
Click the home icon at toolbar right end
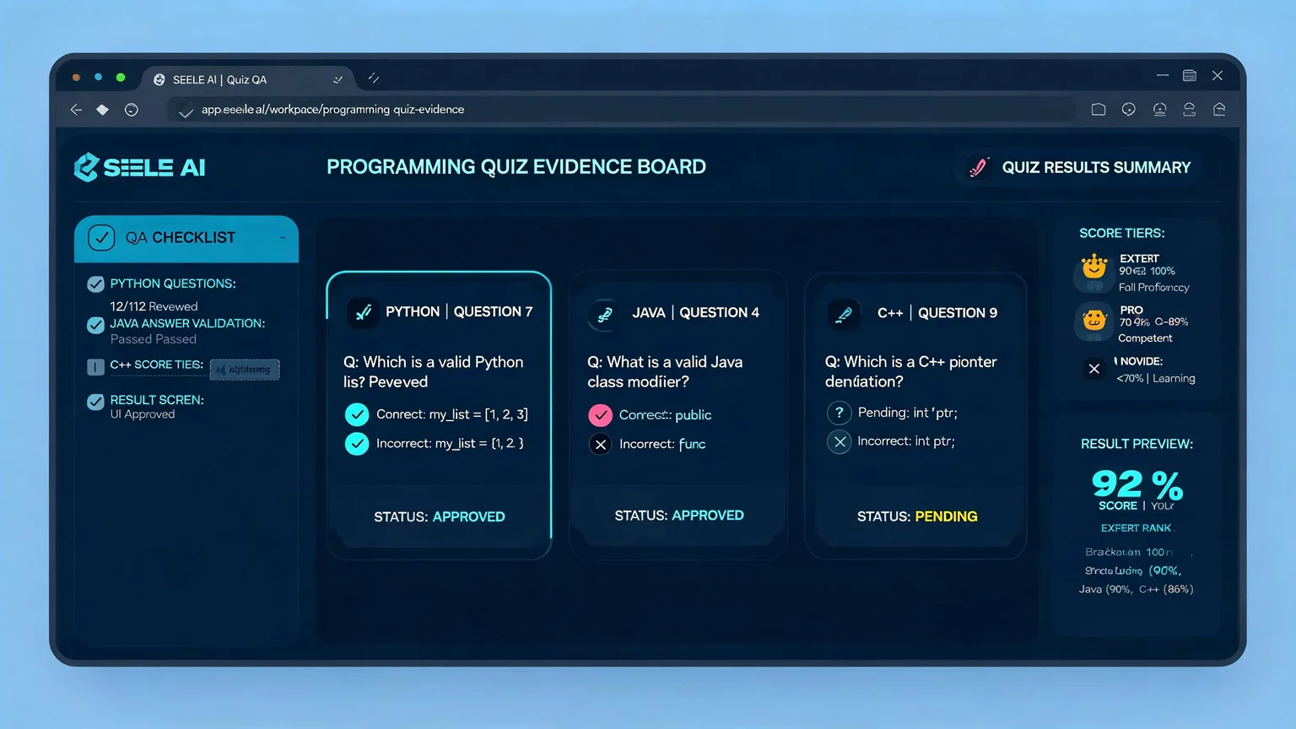point(1219,110)
